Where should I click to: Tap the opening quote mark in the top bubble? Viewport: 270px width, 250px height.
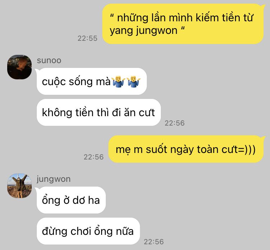pos(112,16)
